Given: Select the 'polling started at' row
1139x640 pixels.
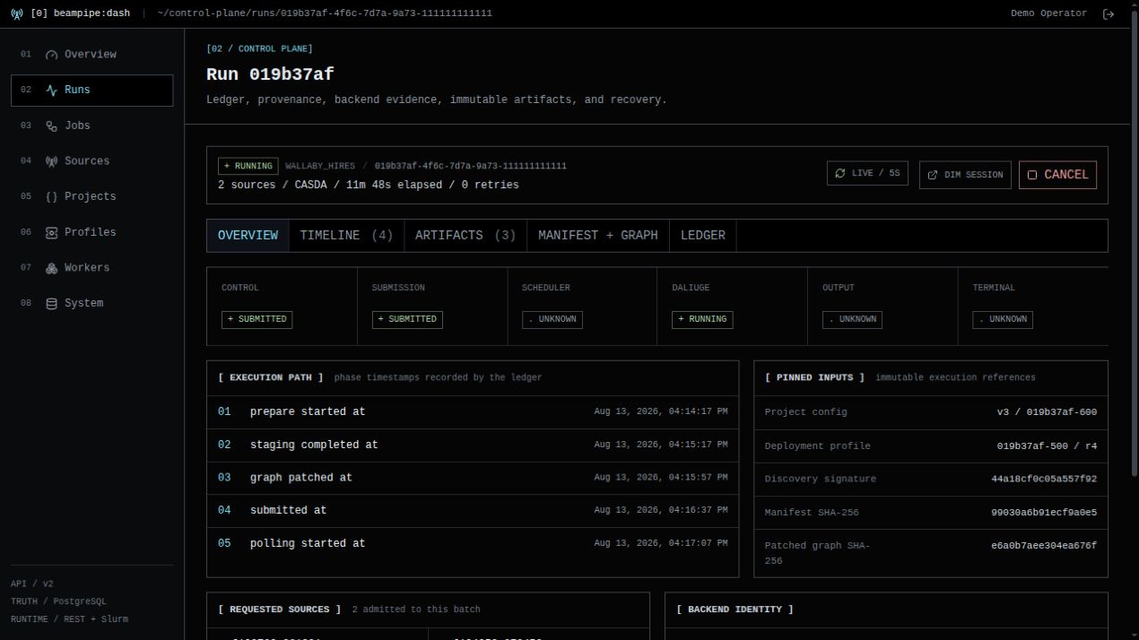Looking at the screenshot, I should (x=473, y=543).
